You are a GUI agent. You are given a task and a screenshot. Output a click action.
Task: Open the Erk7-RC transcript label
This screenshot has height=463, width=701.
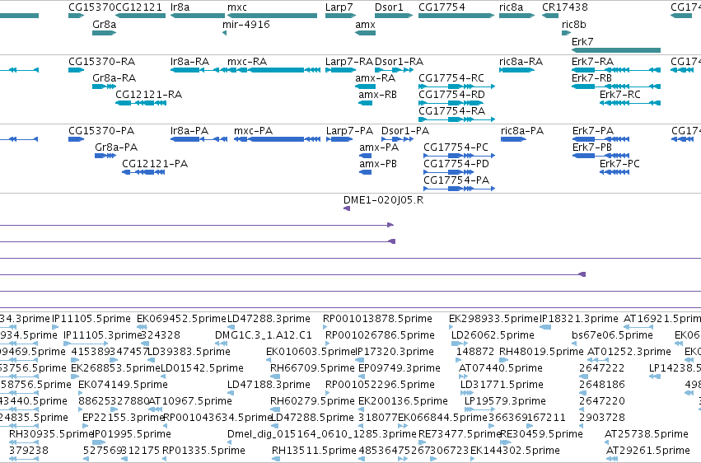619,94
